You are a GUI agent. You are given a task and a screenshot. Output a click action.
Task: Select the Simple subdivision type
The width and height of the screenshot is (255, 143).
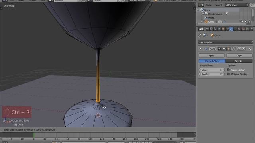tap(239, 61)
